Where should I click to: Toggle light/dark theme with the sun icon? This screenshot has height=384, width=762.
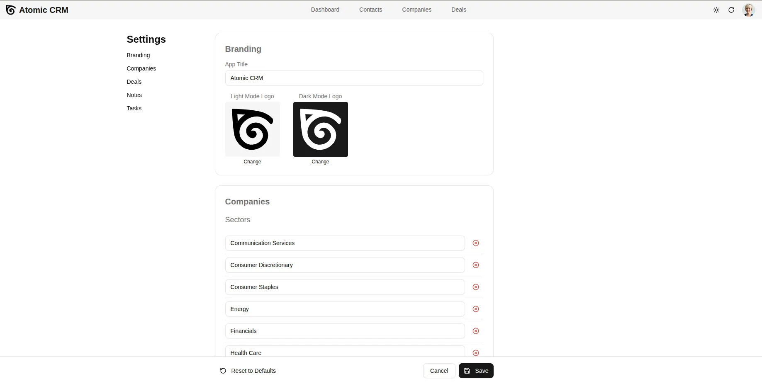tap(716, 10)
